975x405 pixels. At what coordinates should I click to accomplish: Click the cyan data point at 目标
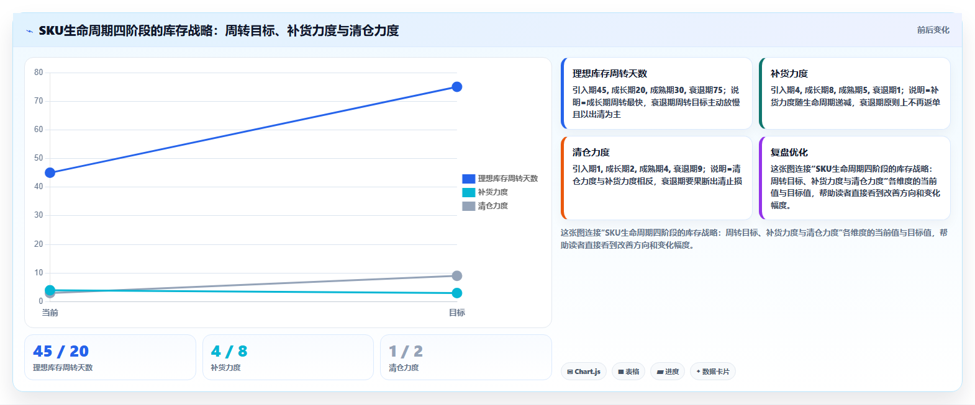[456, 293]
